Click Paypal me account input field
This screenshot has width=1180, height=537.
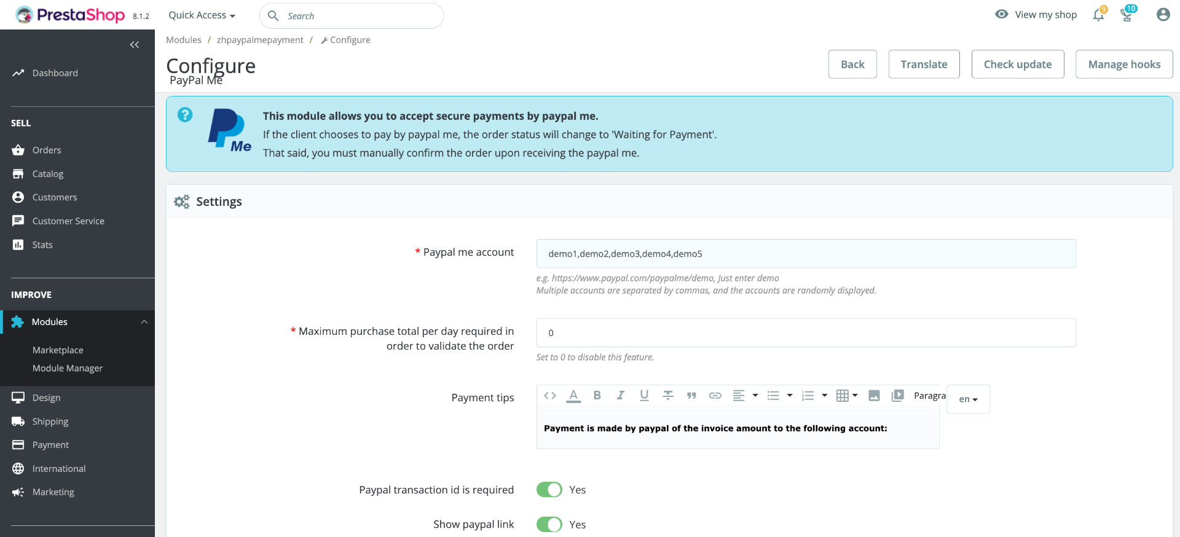pyautogui.click(x=806, y=254)
